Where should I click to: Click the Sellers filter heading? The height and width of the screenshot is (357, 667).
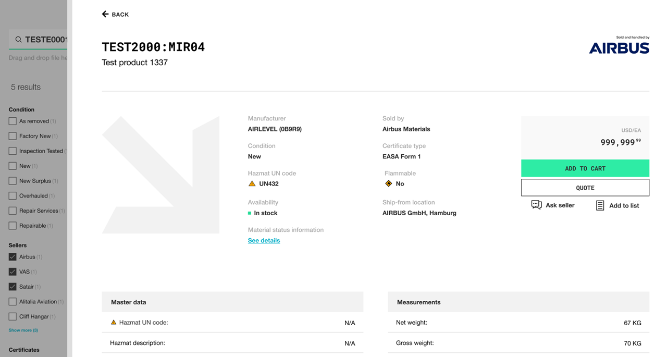(x=18, y=245)
